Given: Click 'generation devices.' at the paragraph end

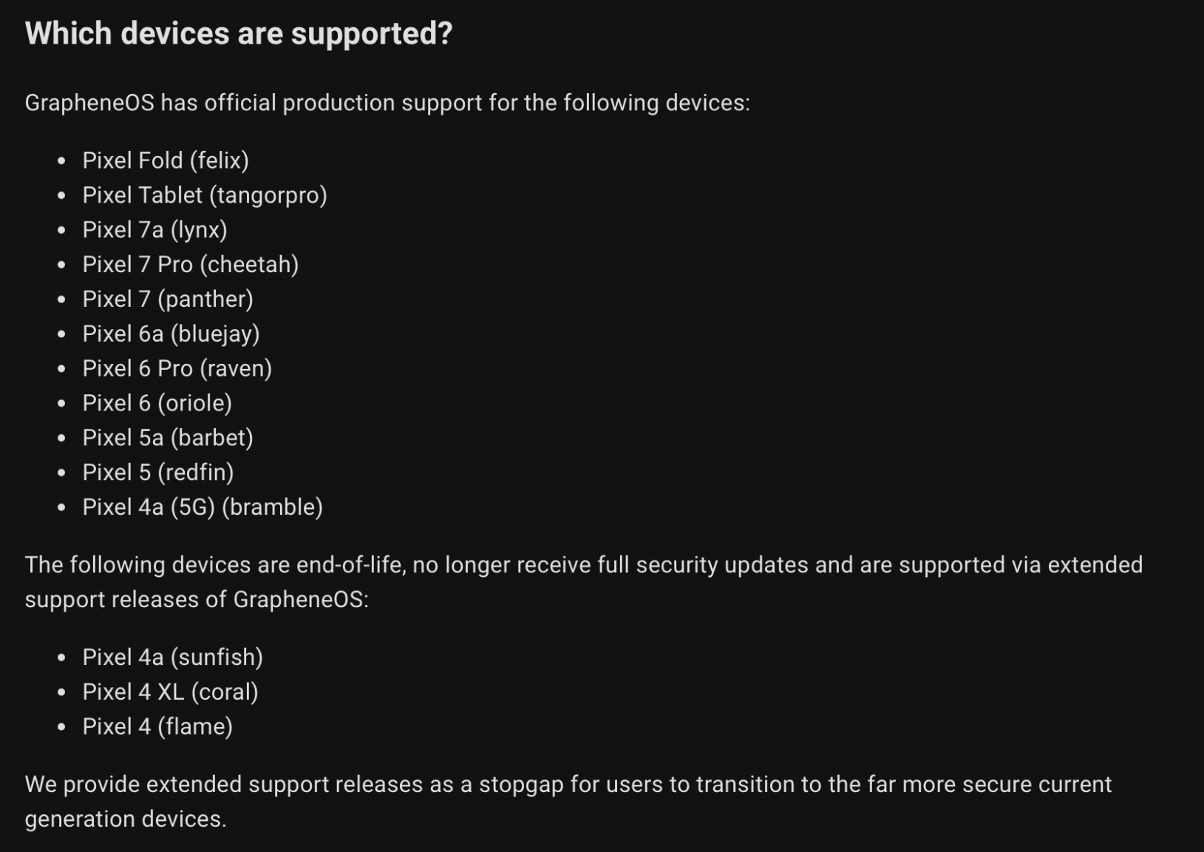Looking at the screenshot, I should tap(126, 819).
